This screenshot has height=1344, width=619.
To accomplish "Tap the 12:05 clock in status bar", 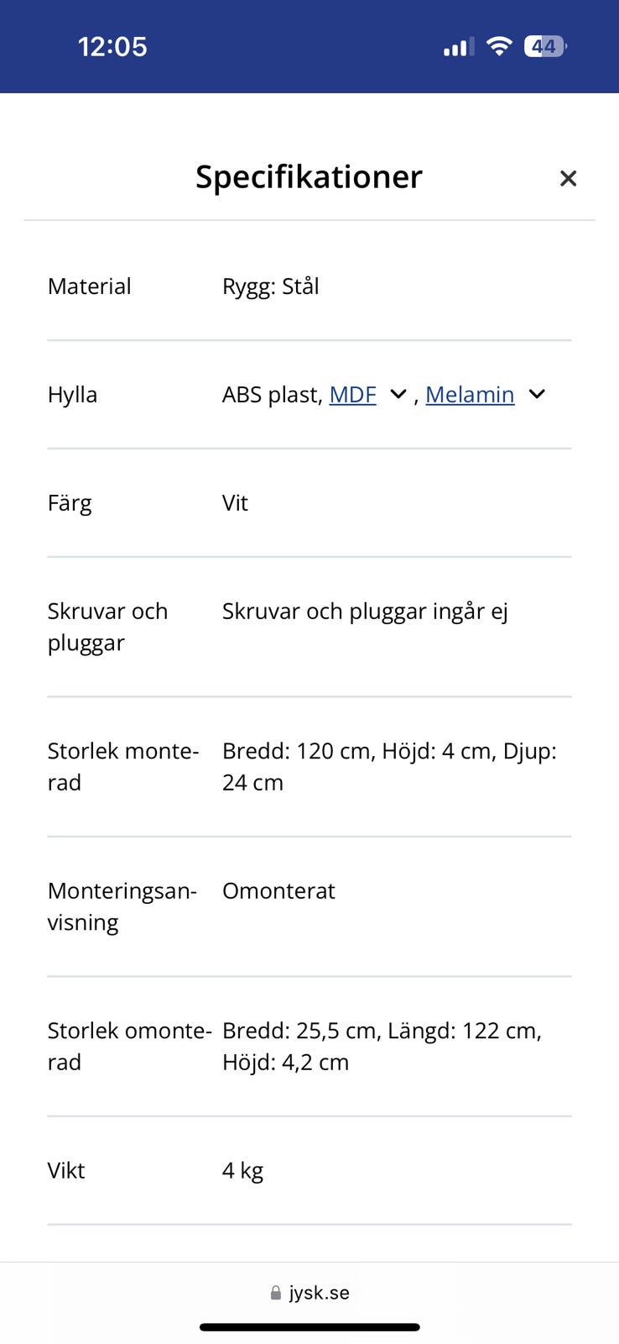I will click(112, 47).
